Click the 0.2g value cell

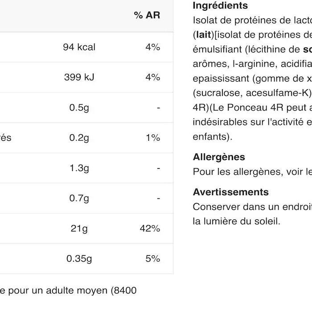point(79,138)
